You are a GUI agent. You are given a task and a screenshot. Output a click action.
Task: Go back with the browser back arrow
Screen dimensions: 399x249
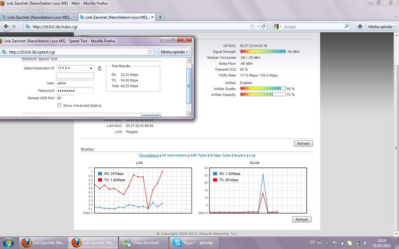click(x=6, y=26)
